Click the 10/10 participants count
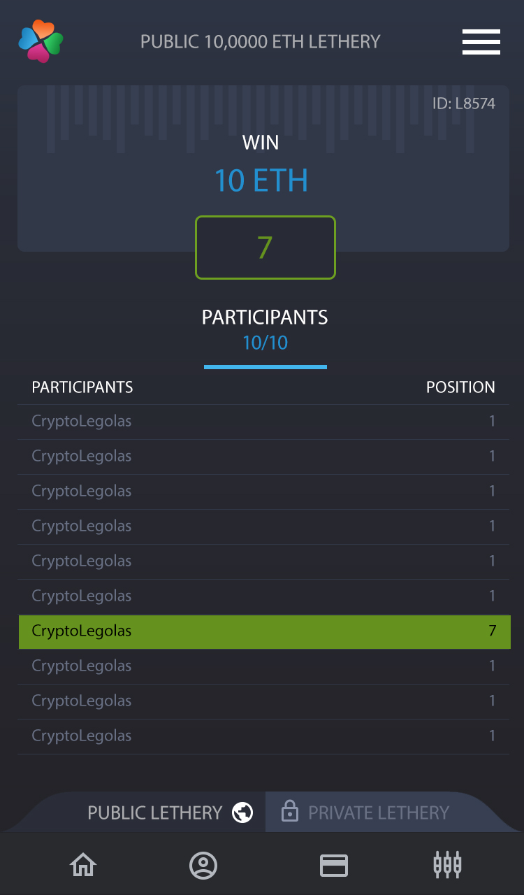 point(265,343)
